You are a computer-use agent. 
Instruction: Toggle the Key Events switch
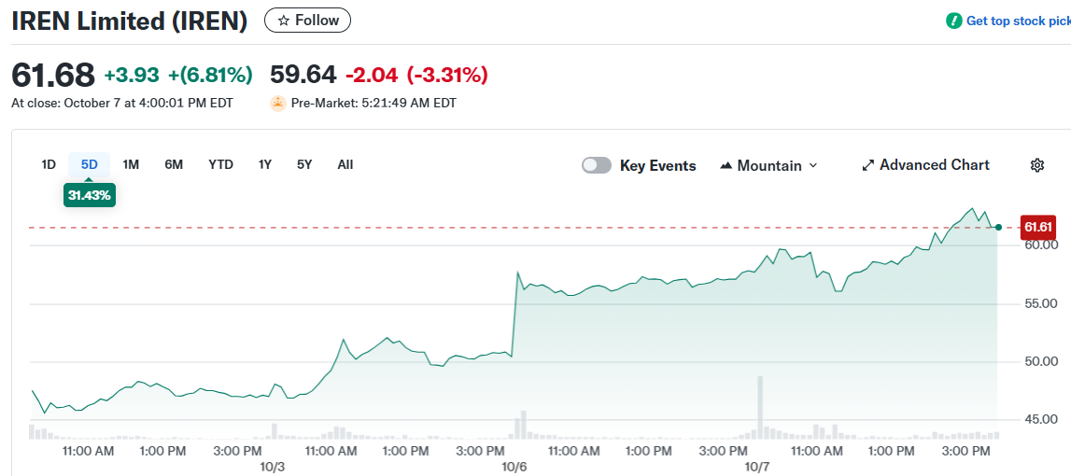pos(597,165)
